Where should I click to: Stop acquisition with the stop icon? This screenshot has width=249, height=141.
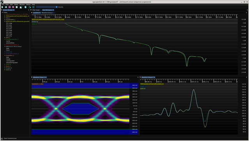tap(17, 7)
